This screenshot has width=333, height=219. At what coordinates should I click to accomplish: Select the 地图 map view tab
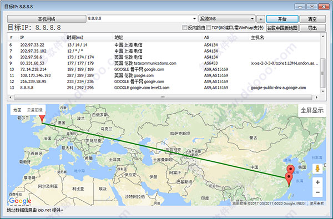click(17, 110)
